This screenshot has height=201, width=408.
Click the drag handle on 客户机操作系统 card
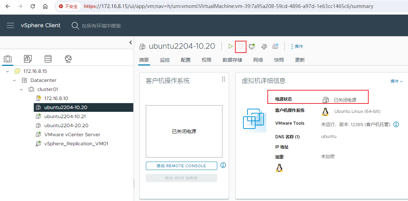[223, 79]
